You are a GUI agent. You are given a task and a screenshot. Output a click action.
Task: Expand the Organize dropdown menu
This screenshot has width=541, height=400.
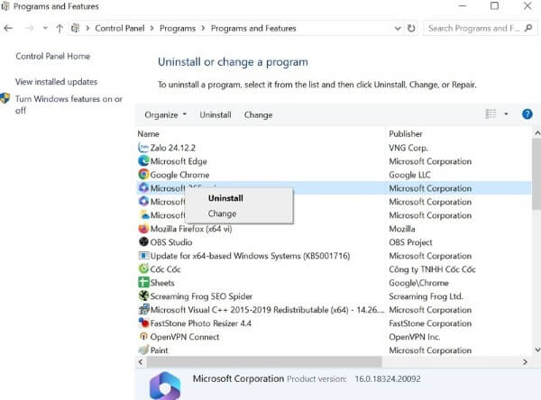165,114
